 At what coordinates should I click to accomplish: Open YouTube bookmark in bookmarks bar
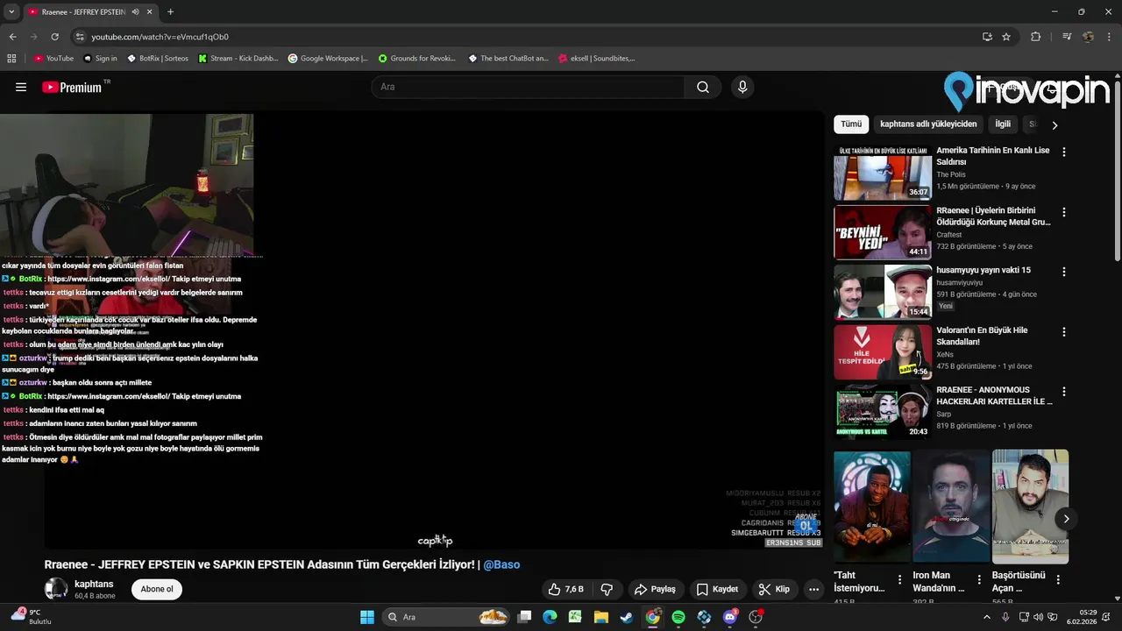coord(53,59)
